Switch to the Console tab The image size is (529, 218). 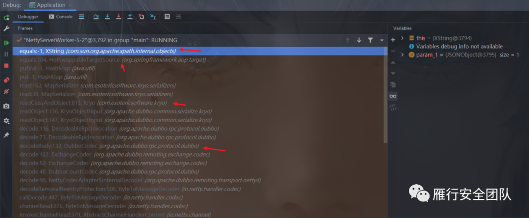(x=61, y=17)
